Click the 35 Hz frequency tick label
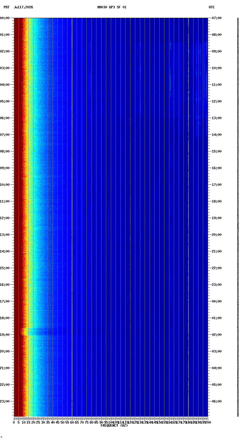The image size is (250, 440). (x=48, y=422)
